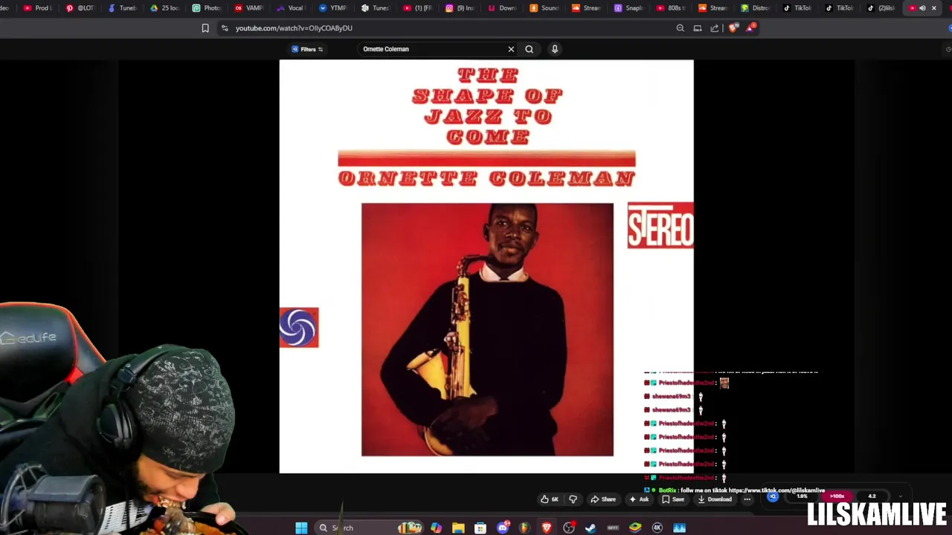Expand the stats widget chevron

point(901,496)
